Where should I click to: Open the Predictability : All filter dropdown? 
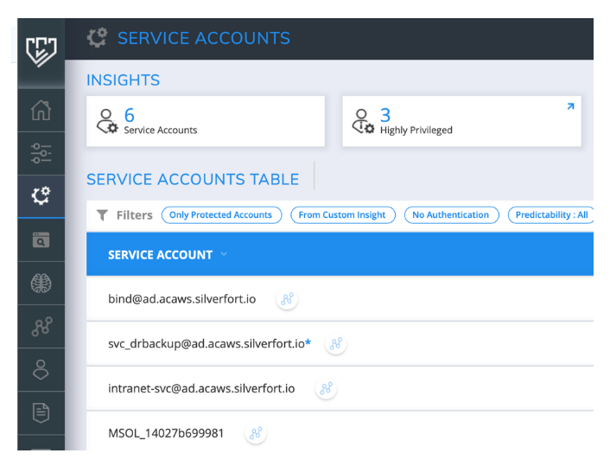(551, 215)
